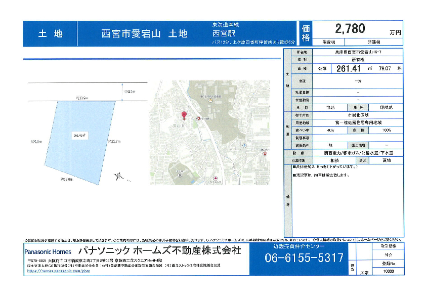
Task: Click the phone number 06-6155-5317
Action: 304,258
